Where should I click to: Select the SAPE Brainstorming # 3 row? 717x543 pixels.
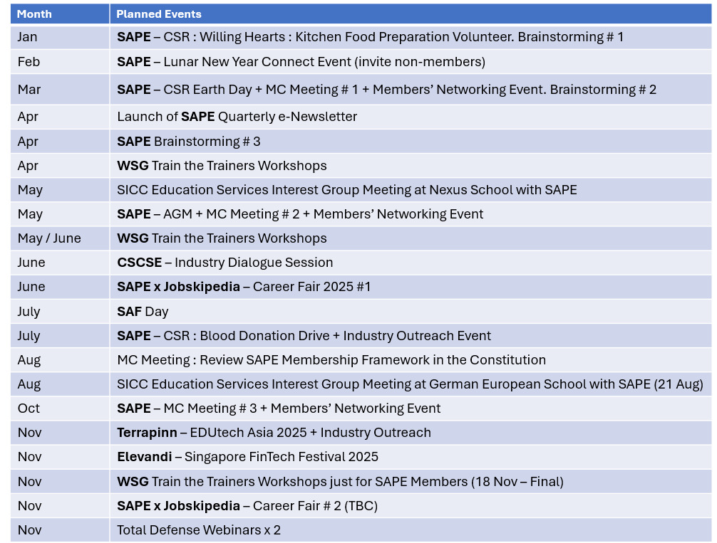[189, 142]
